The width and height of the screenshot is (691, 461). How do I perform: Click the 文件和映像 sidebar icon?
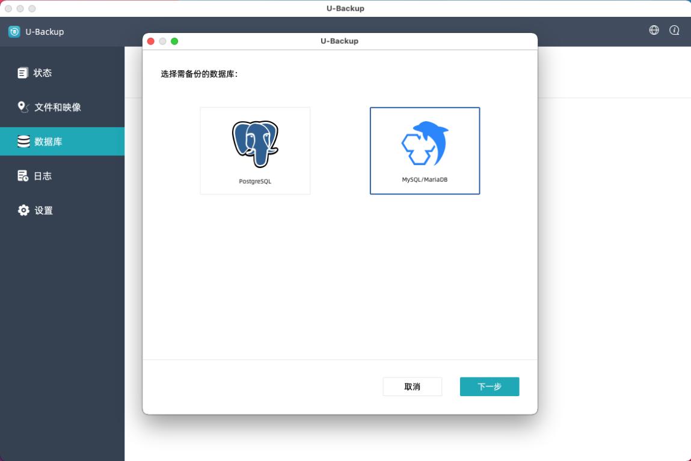tap(23, 107)
